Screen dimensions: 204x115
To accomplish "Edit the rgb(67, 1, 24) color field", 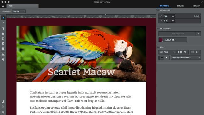I will click(175, 40).
